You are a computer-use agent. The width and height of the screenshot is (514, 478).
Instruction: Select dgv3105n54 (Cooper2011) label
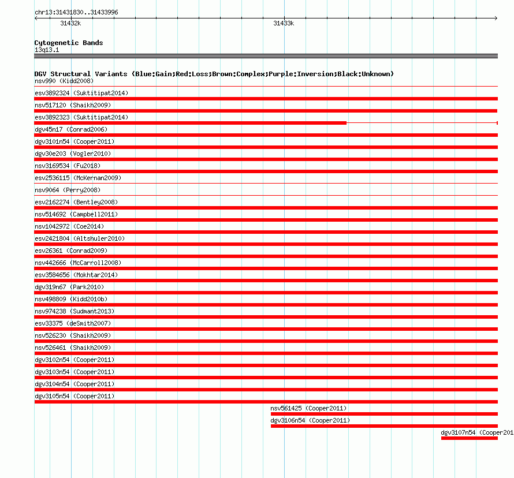[75, 396]
